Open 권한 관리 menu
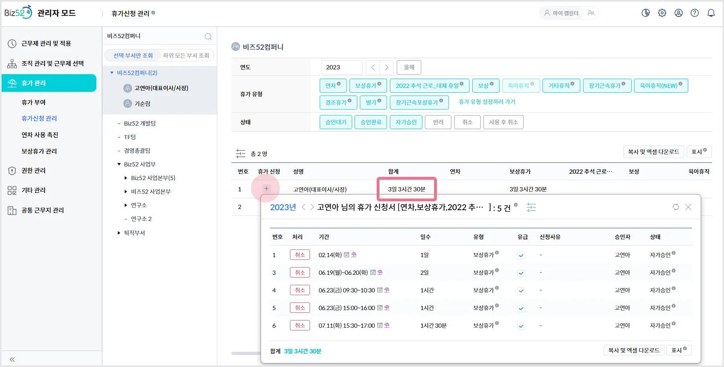 [33, 170]
